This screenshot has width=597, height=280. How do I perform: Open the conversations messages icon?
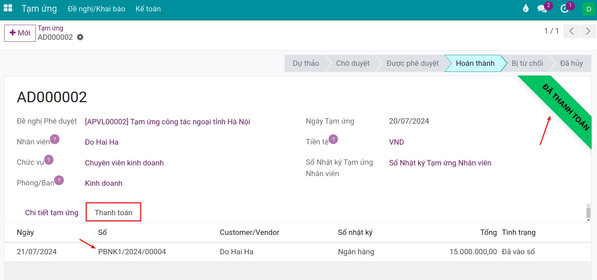click(x=542, y=9)
